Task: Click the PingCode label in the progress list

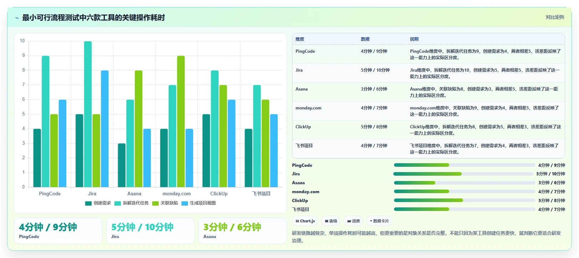Action: point(302,165)
